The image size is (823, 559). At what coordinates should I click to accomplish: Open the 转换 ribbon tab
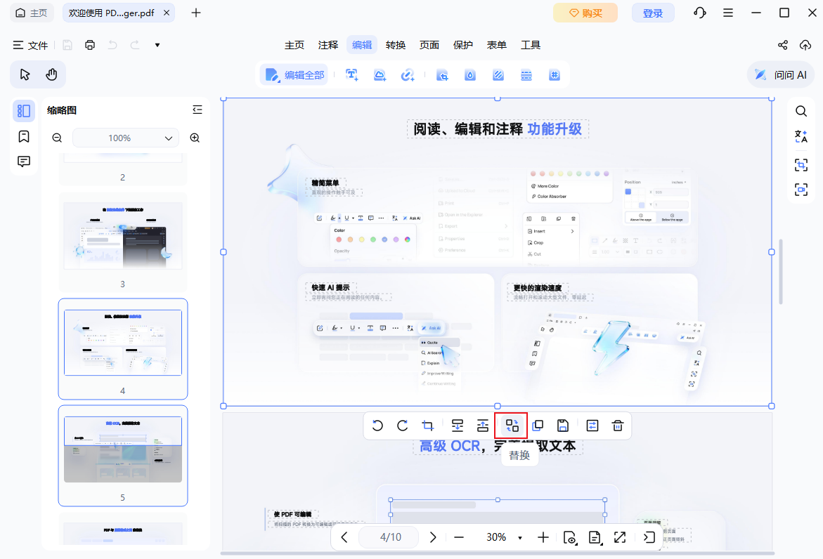point(395,45)
